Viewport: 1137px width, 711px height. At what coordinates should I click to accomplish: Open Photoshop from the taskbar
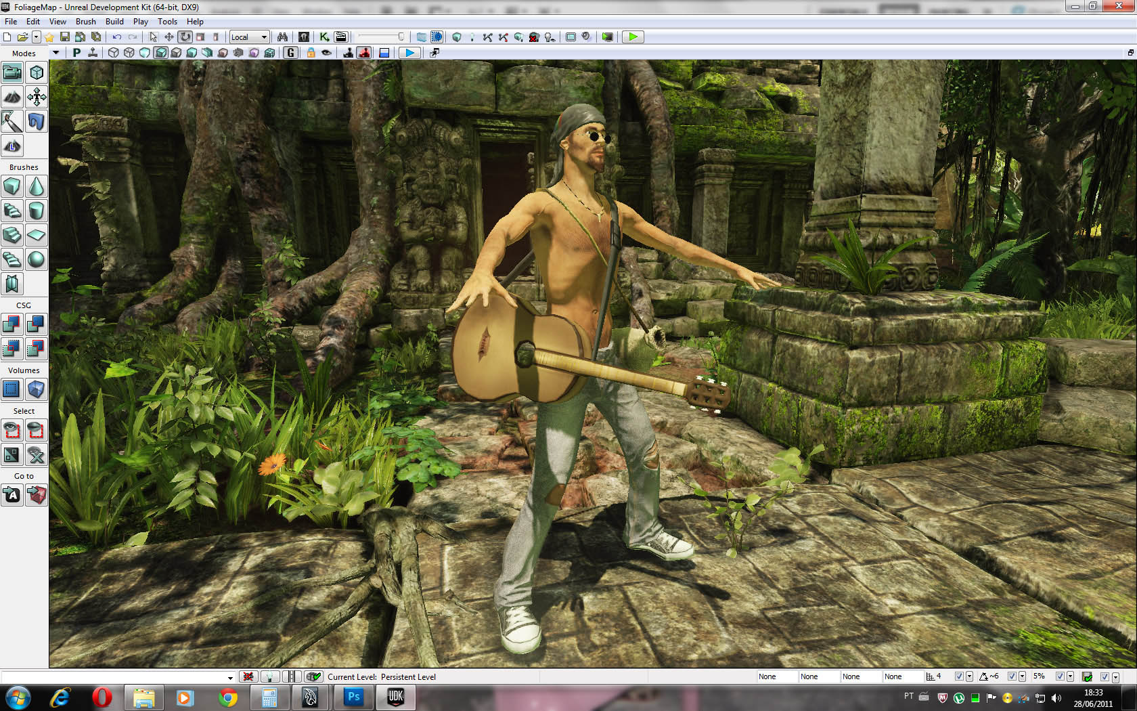tap(353, 697)
